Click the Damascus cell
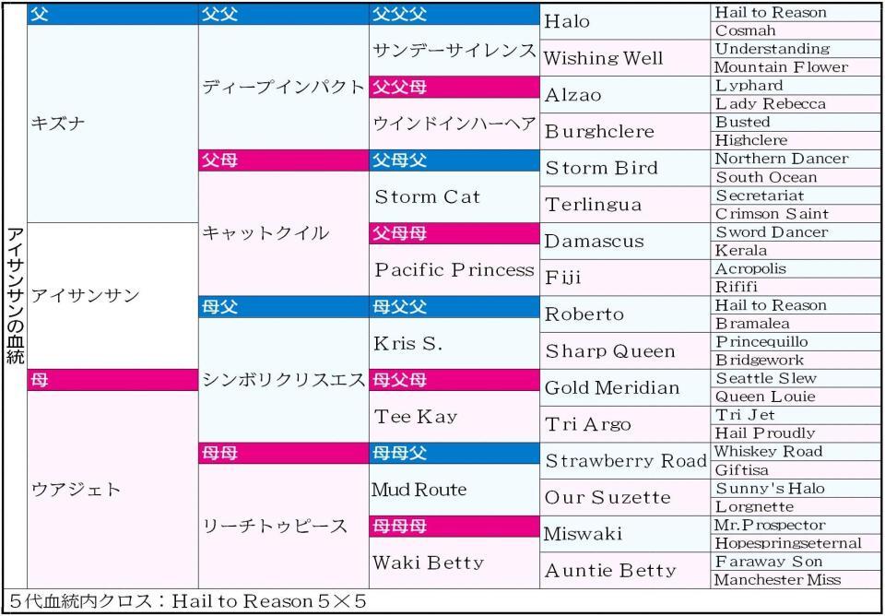Image resolution: width=885 pixels, height=616 pixels. click(x=625, y=241)
